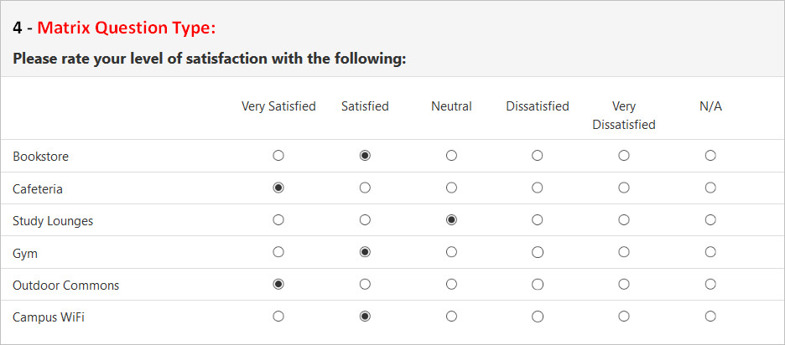The height and width of the screenshot is (345, 785).
Task: Mark Study Lounges as N/A
Action: tap(710, 220)
